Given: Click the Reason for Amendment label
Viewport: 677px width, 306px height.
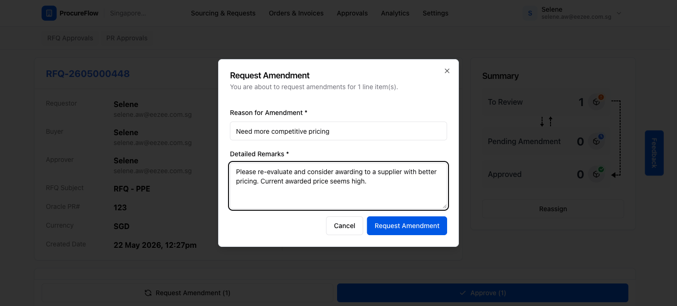Looking at the screenshot, I should click(x=268, y=113).
